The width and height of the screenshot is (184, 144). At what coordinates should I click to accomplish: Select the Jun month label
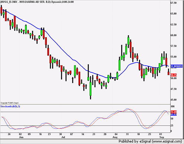point(21,137)
